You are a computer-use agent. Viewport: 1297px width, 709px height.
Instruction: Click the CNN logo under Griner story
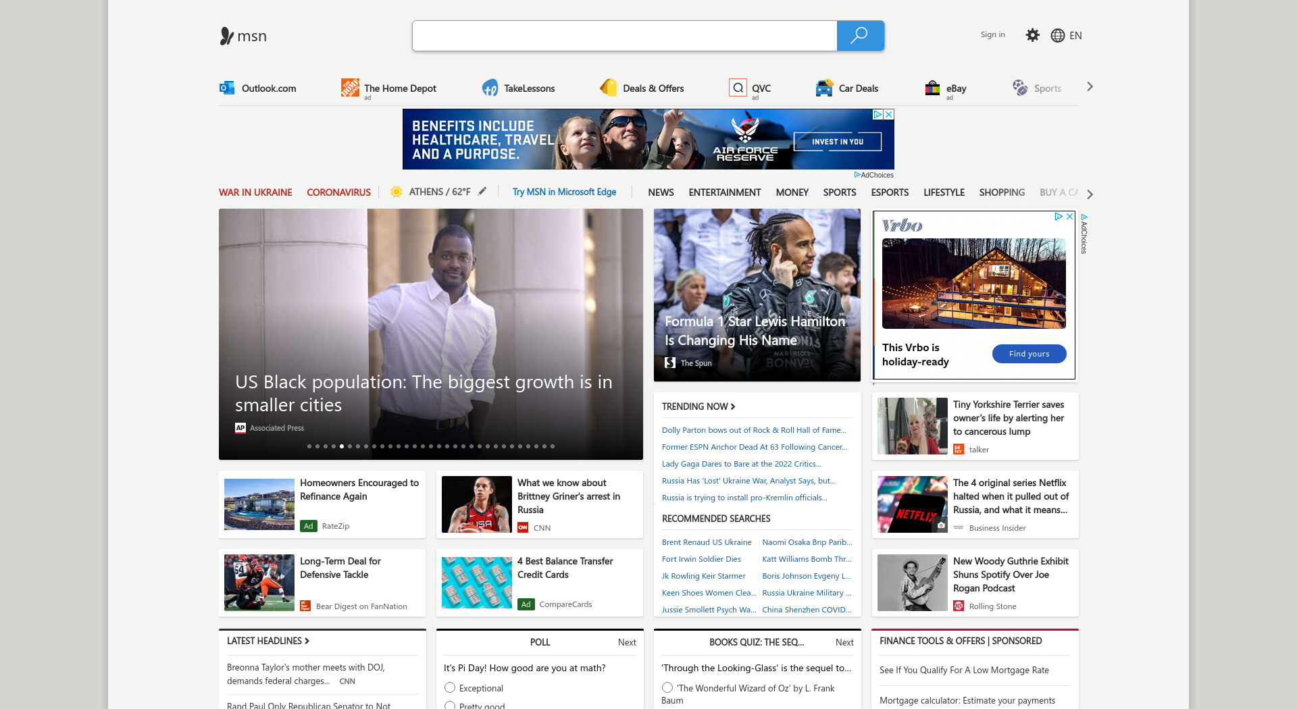[523, 528]
